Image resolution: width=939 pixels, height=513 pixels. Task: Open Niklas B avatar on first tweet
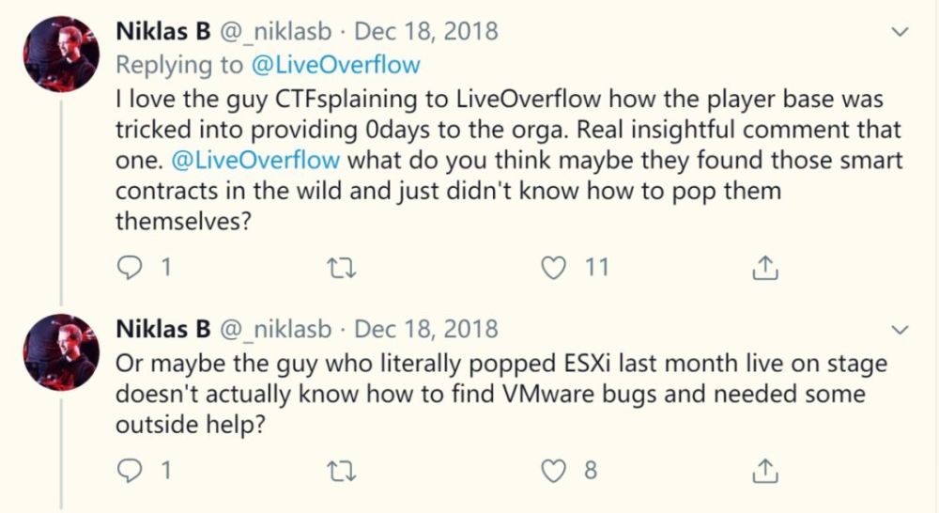pos(61,54)
